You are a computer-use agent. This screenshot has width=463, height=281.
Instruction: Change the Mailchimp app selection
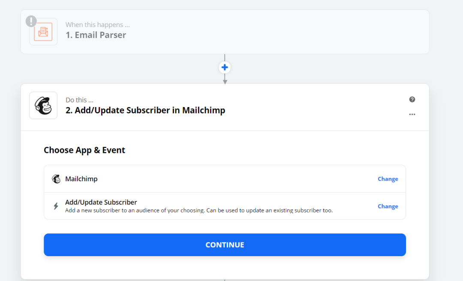(388, 179)
